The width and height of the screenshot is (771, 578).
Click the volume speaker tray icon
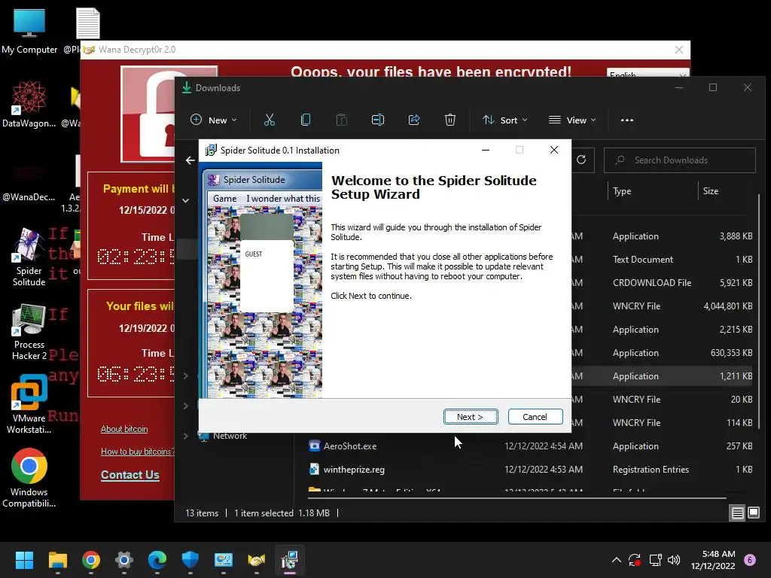point(674,560)
